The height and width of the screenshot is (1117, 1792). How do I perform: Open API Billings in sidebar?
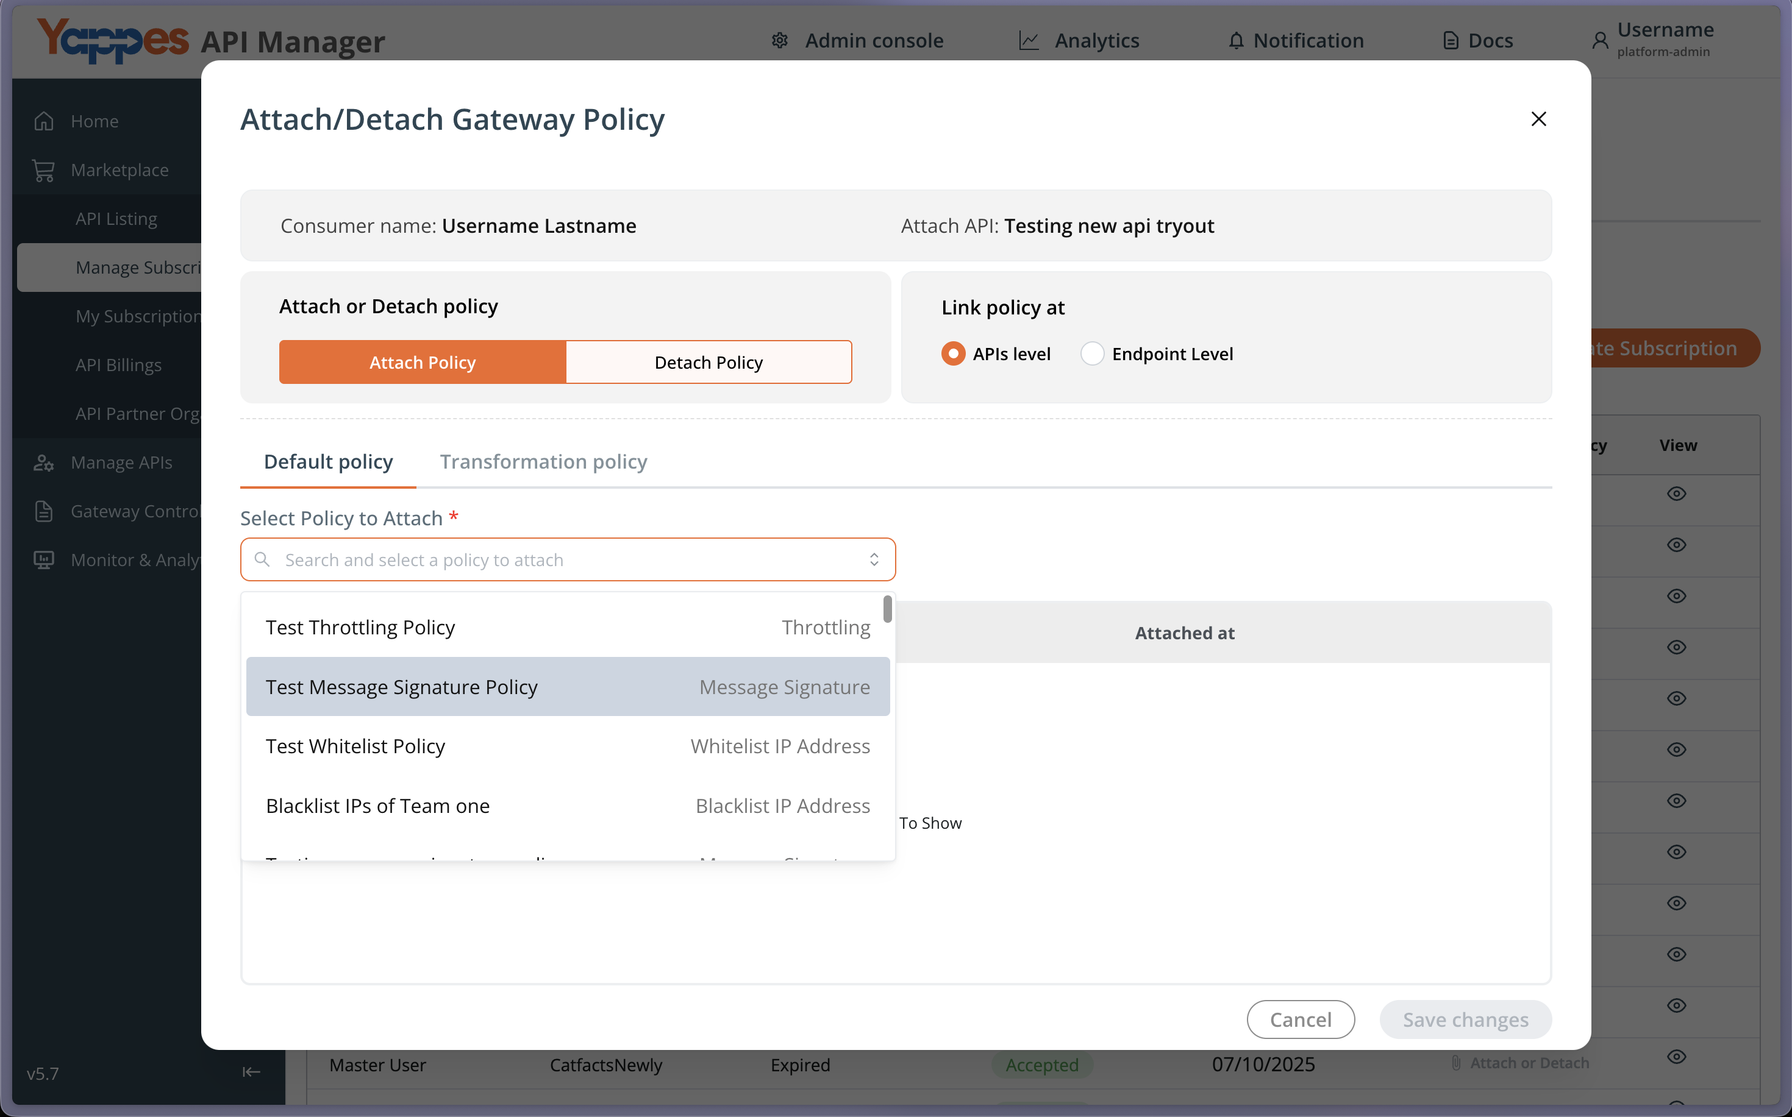[118, 365]
